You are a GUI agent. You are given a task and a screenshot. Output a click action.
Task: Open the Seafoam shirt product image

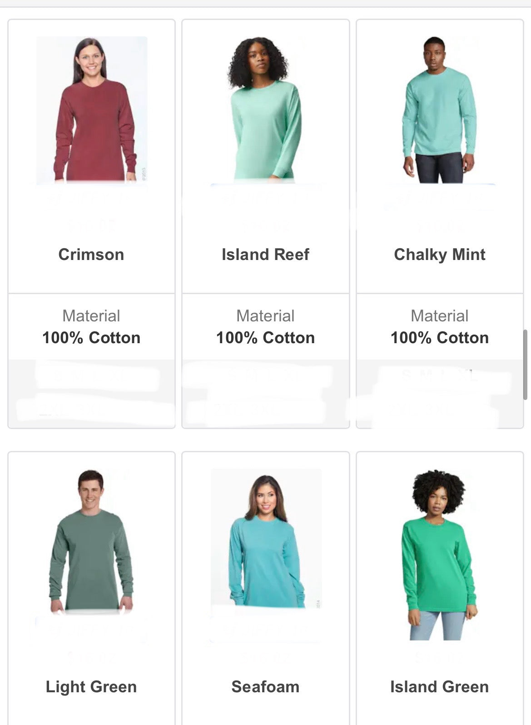[x=266, y=539]
